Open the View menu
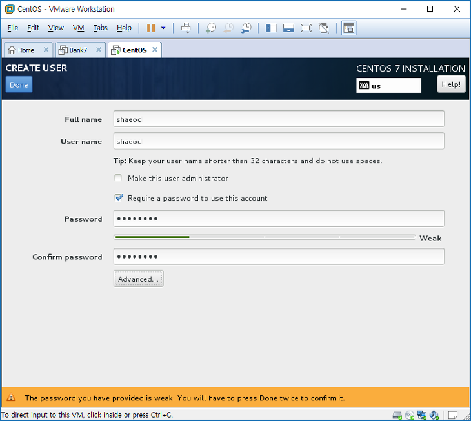The height and width of the screenshot is (421, 471). [56, 28]
